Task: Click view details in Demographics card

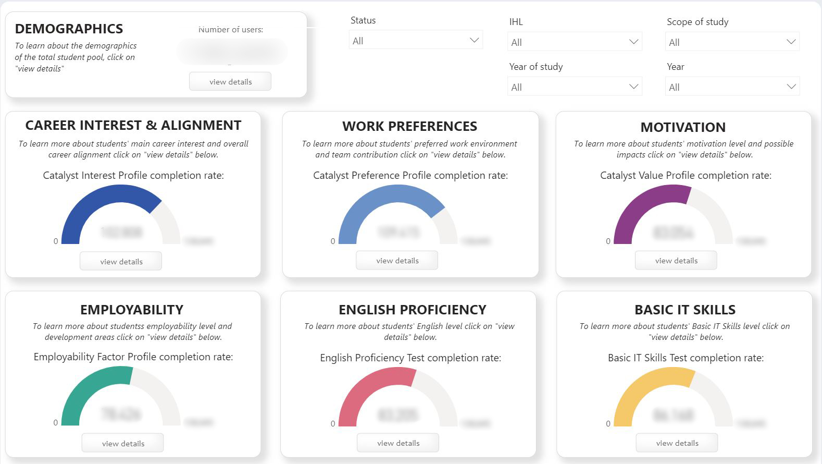Action: pos(230,82)
